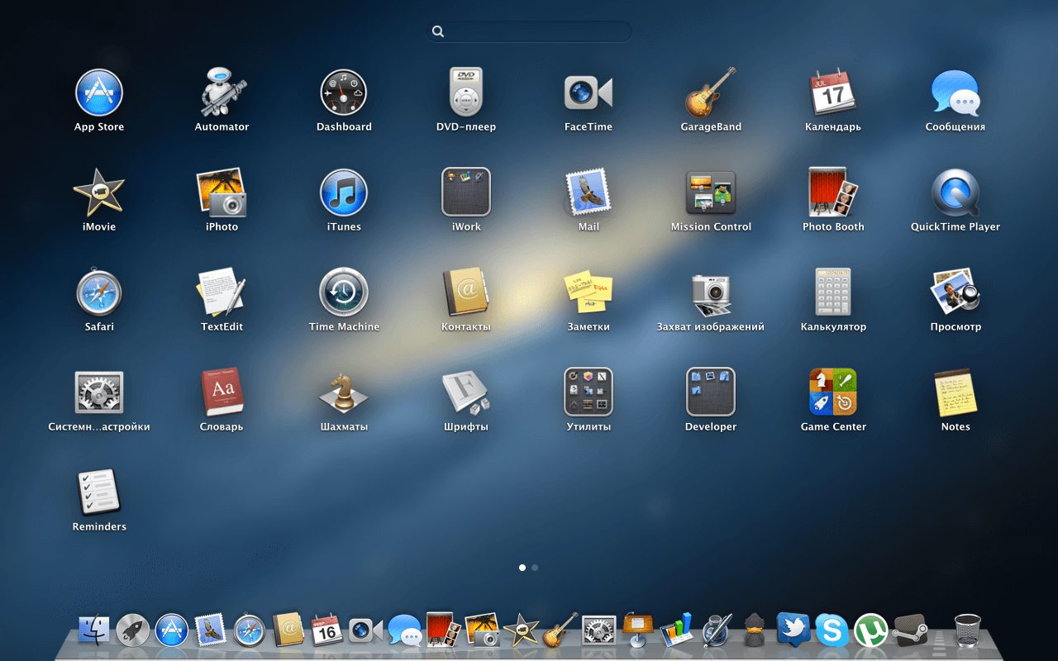Launch Заметки sticky notes app
The image size is (1058, 661).
tap(589, 292)
